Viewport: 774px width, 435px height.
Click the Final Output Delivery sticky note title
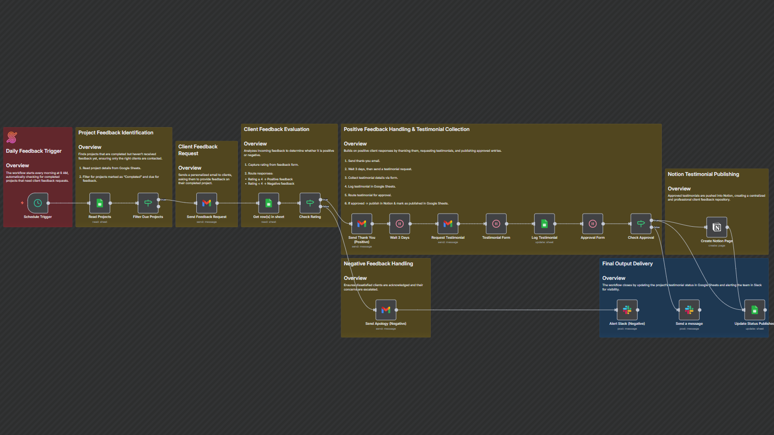[627, 264]
